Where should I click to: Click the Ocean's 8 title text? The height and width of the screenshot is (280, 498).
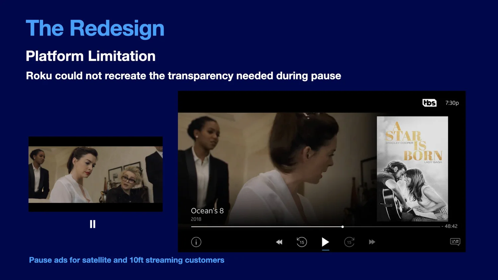point(207,211)
